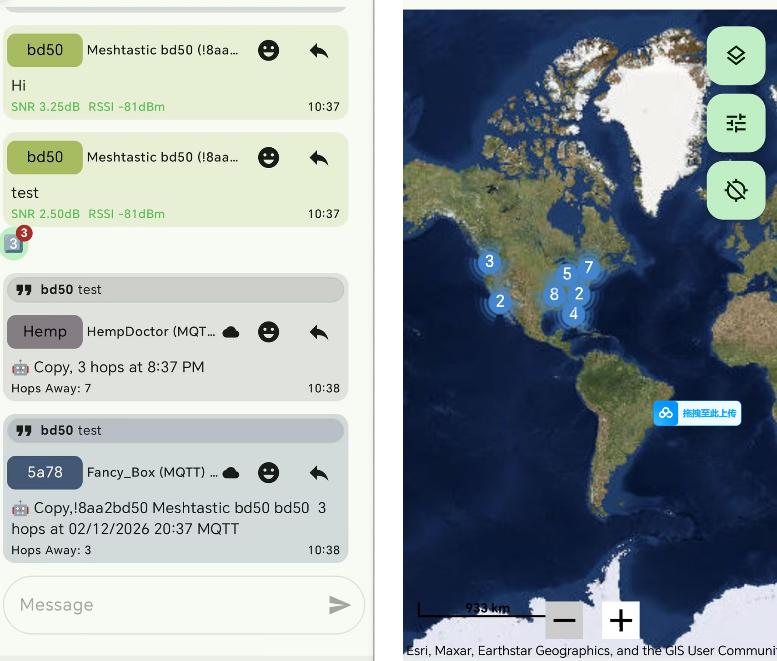Zoom out the map with minus button
Screen dimensions: 777x661
click(564, 620)
